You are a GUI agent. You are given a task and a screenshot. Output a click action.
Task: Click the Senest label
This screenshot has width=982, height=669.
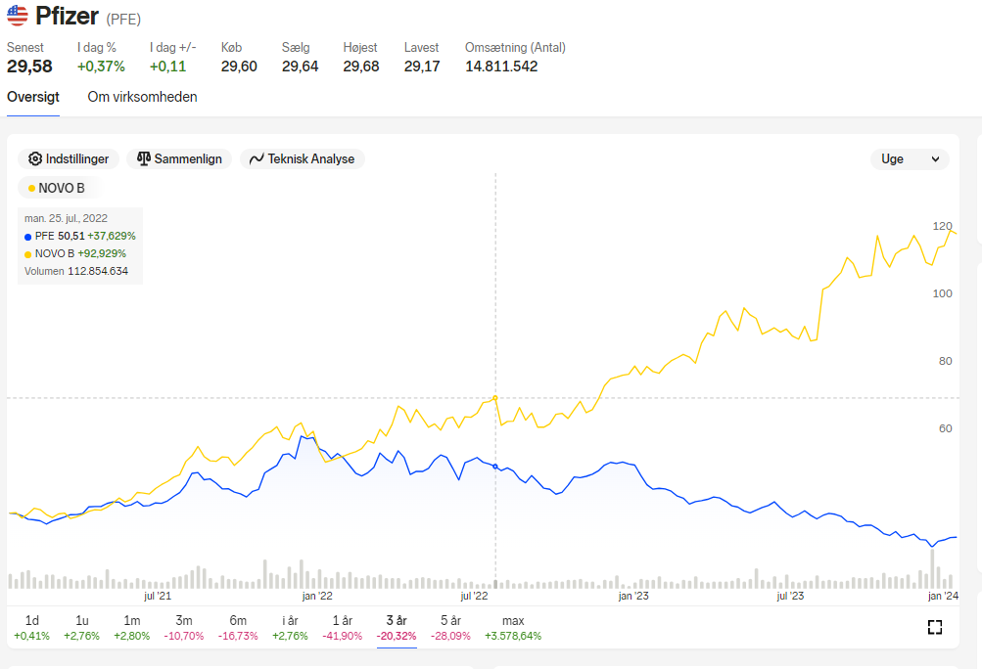(25, 48)
